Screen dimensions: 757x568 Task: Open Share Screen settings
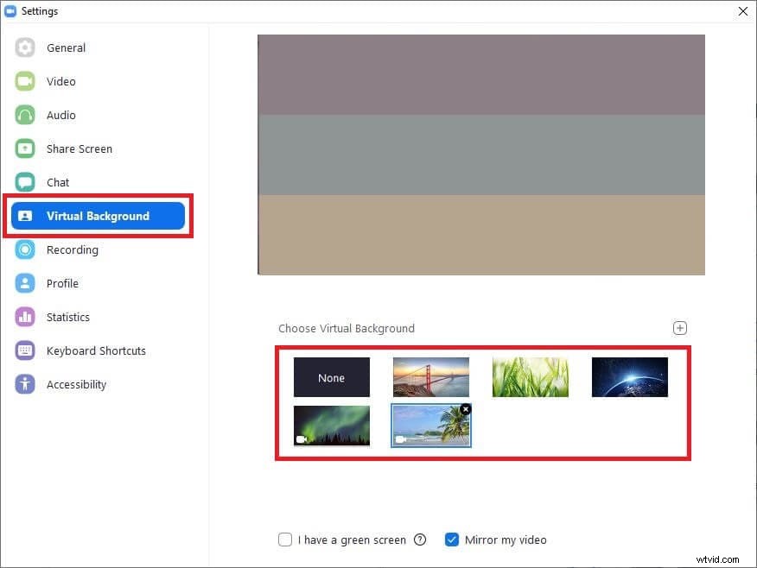79,148
